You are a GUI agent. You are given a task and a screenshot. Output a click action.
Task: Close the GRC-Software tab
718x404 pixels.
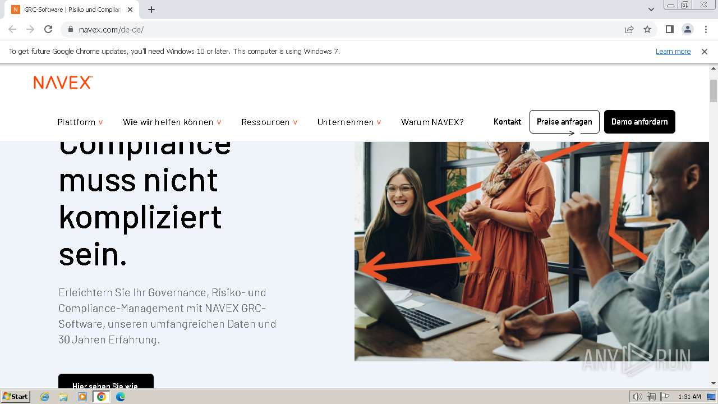tap(130, 10)
